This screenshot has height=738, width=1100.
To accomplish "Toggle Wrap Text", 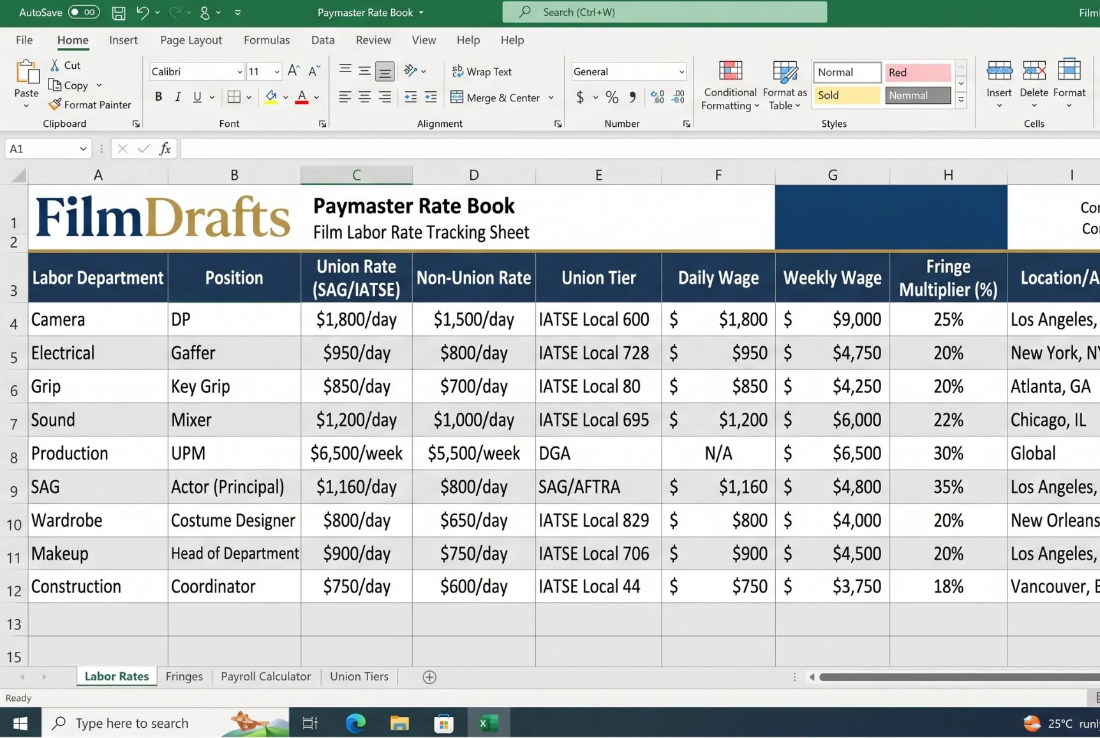I will click(482, 71).
